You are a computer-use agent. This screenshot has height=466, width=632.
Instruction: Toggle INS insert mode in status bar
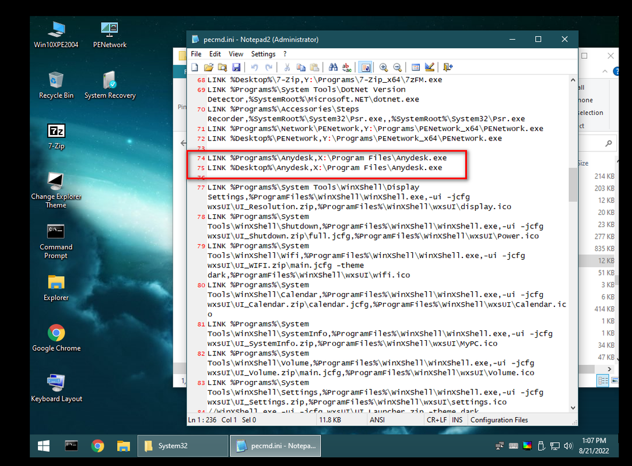click(x=457, y=420)
